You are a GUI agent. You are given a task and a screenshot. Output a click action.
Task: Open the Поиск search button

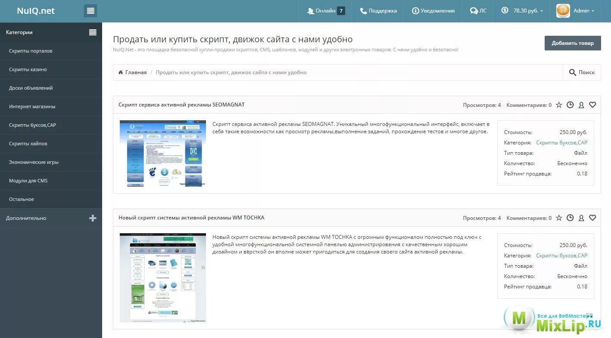[x=582, y=72]
